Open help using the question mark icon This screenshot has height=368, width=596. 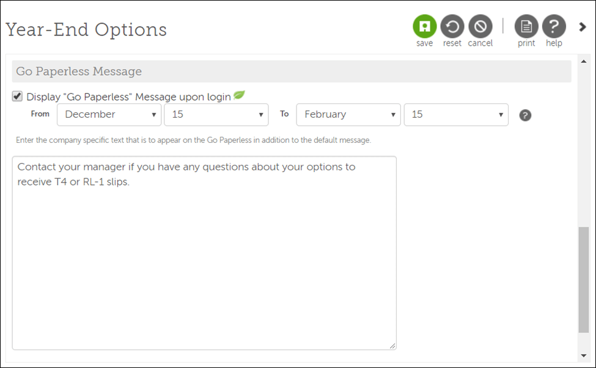tap(554, 26)
